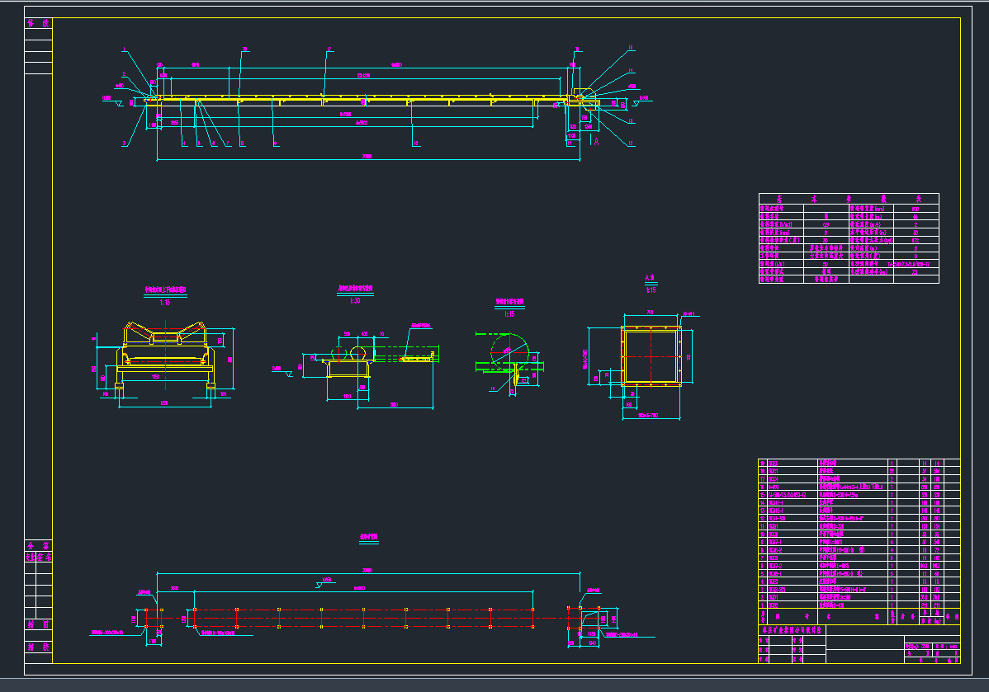The image size is (989, 692).
Task: Select the technical parameters table header
Action: [x=848, y=198]
